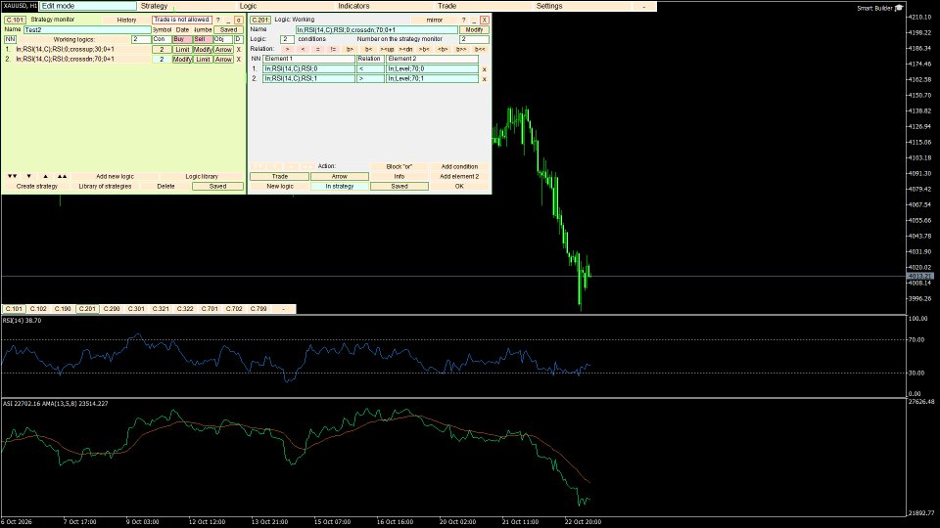Open the Logic library
Screen dimensions: 940x528
[x=202, y=177]
